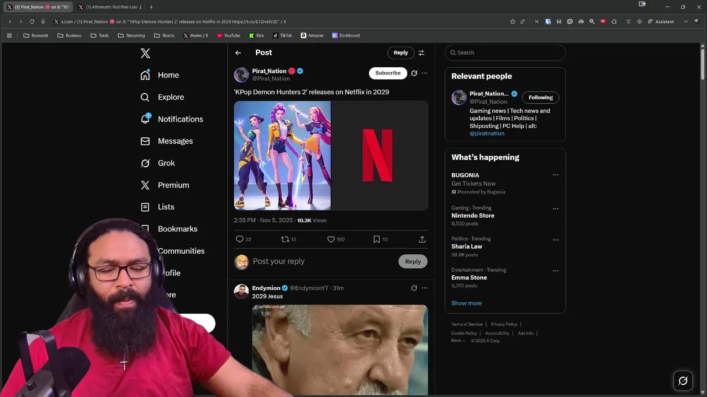Image resolution: width=707 pixels, height=397 pixels.
Task: Open the Netflix logo image
Action: point(379,155)
